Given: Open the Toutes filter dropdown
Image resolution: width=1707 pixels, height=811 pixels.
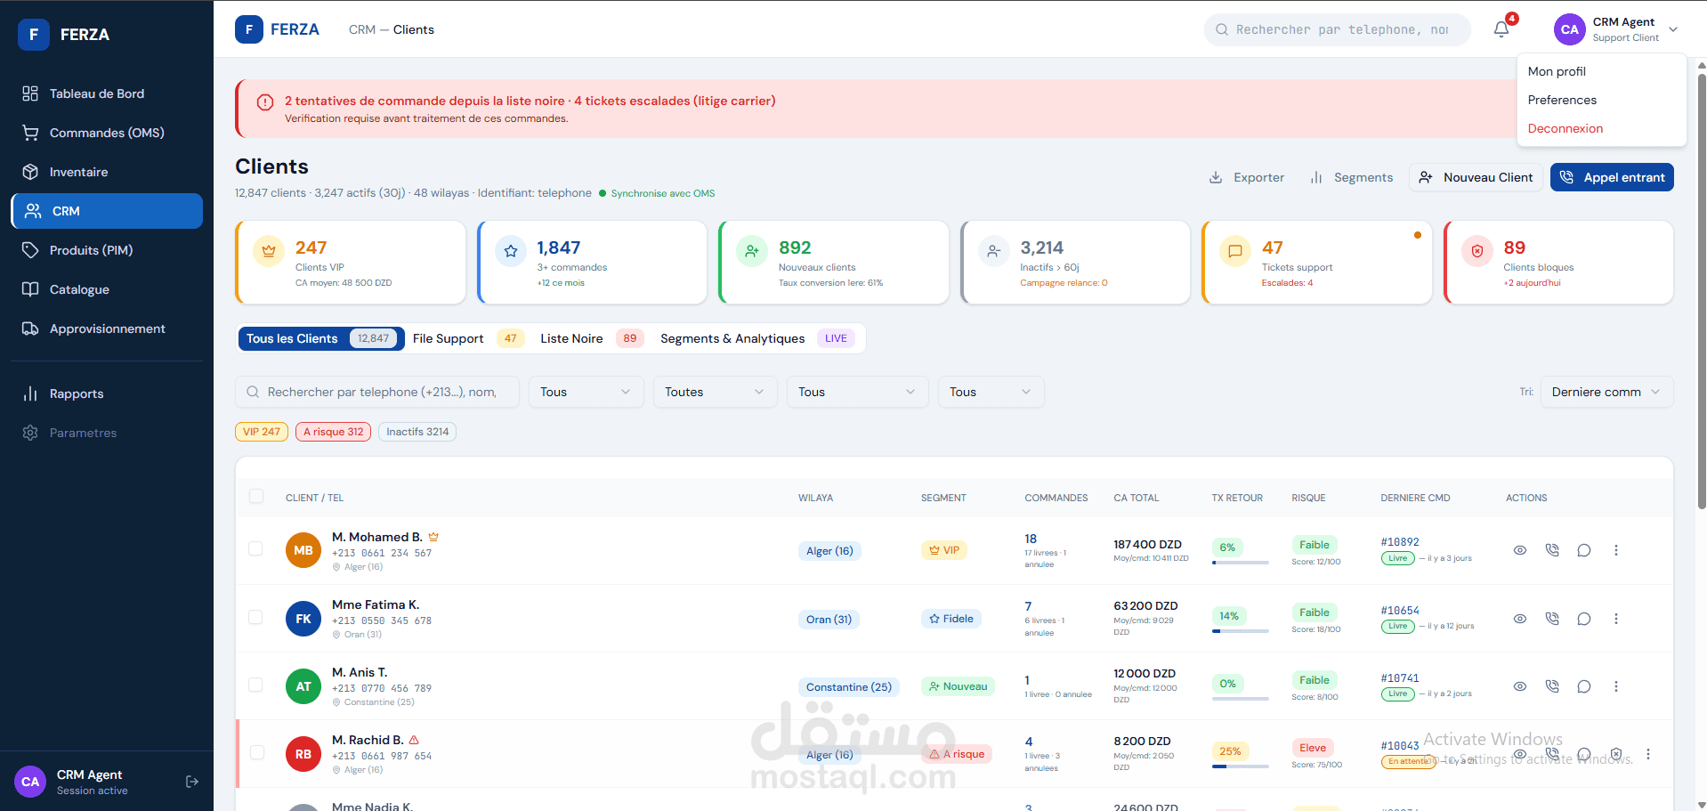Looking at the screenshot, I should (x=715, y=392).
